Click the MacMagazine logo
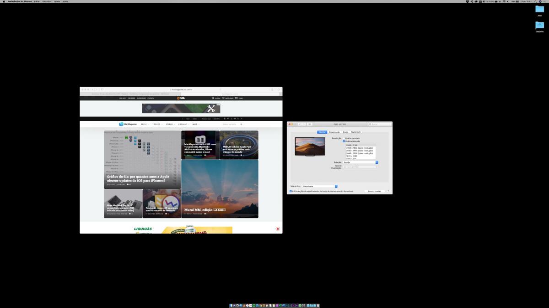549x308 pixels. point(128,124)
